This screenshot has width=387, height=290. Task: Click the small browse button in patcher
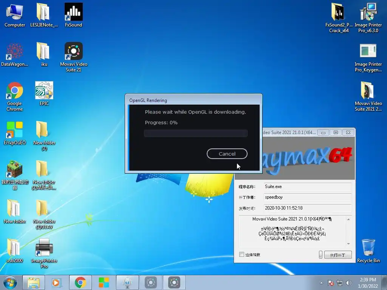pos(320,255)
